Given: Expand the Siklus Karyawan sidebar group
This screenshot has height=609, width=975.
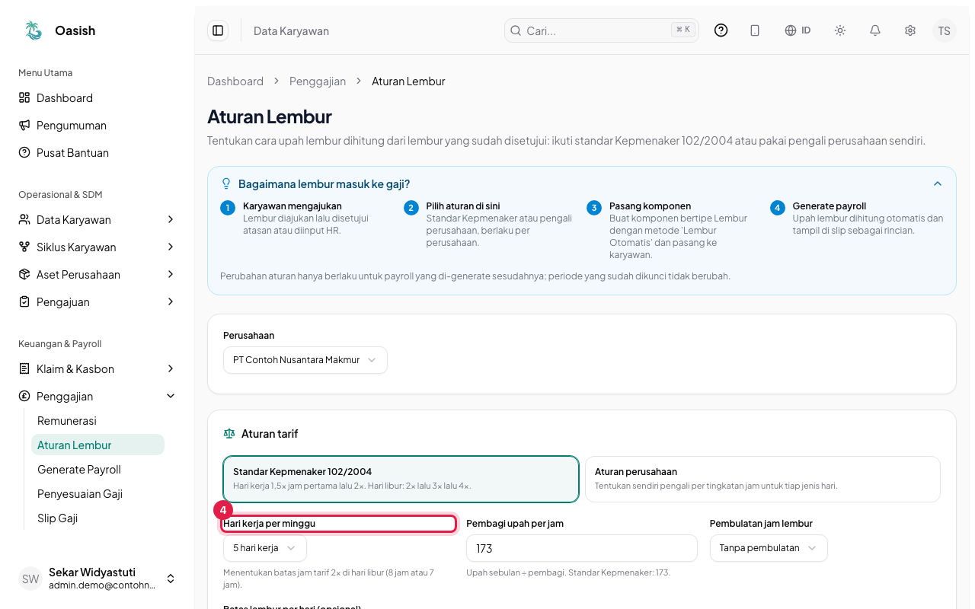Looking at the screenshot, I should [97, 247].
